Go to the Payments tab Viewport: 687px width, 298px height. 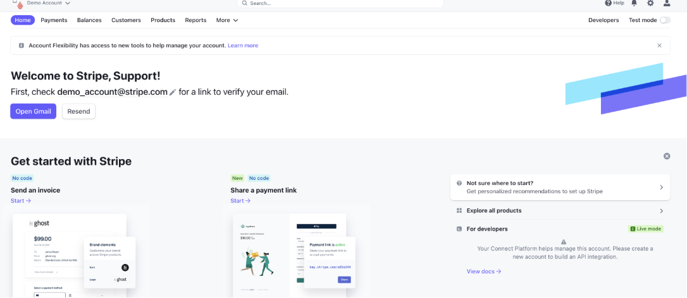(54, 20)
